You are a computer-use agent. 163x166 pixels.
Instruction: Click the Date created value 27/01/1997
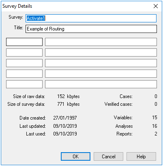[x=65, y=118]
